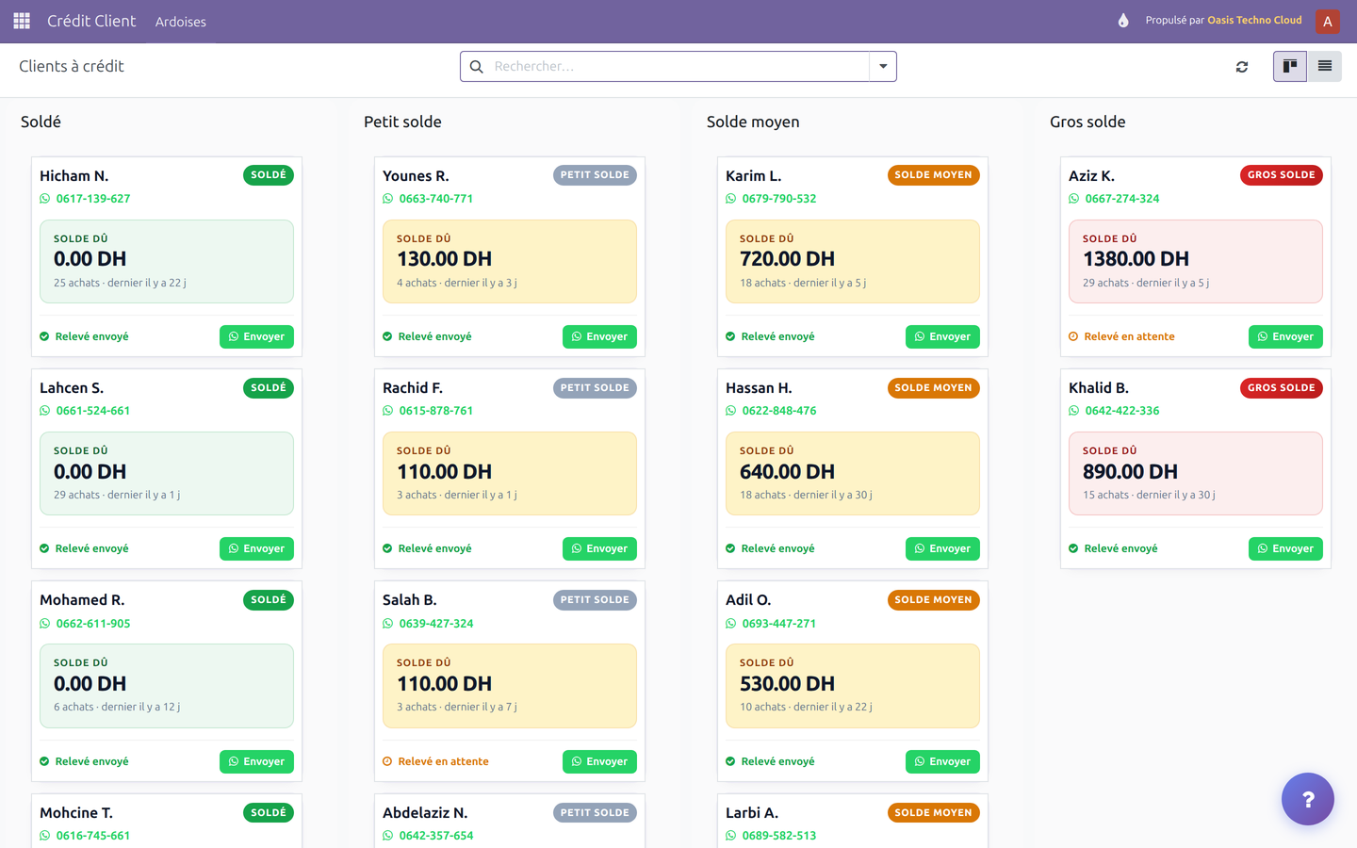Switch to list view
Screen dimensions: 1357x848
[x=1324, y=66]
